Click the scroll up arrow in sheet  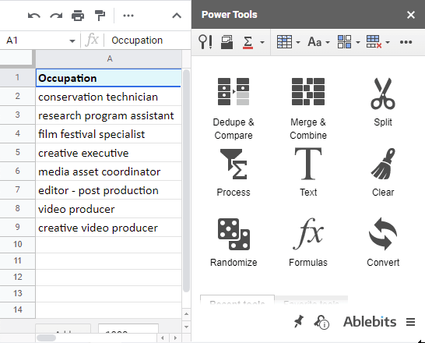click(x=186, y=314)
